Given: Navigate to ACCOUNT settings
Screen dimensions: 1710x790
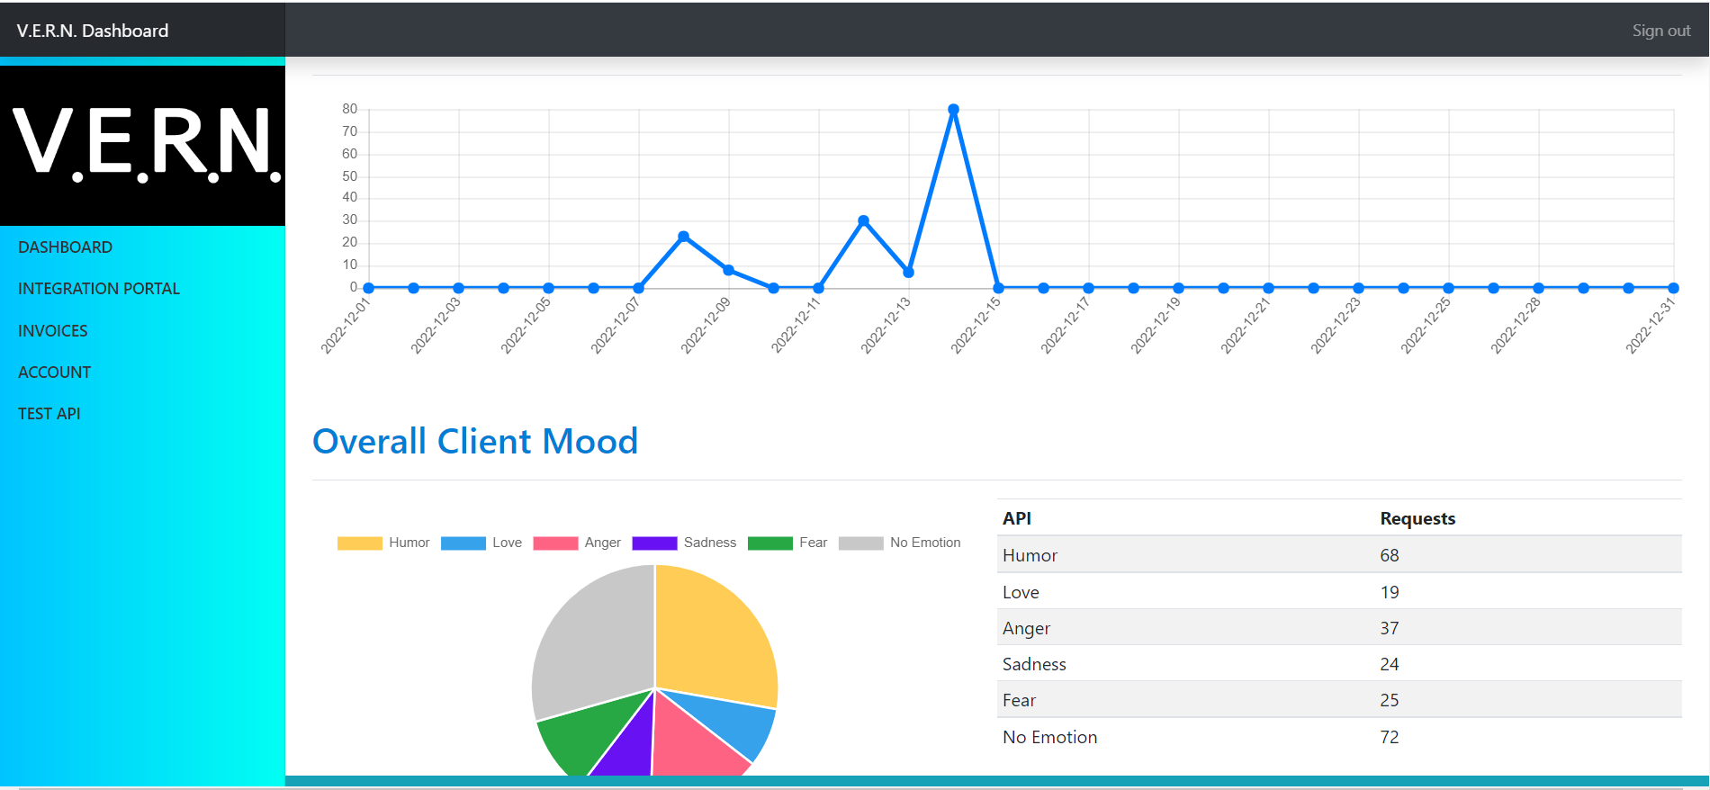Looking at the screenshot, I should tap(55, 373).
